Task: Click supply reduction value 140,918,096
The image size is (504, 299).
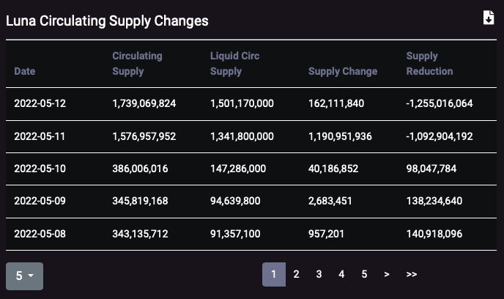Action: pyautogui.click(x=434, y=234)
